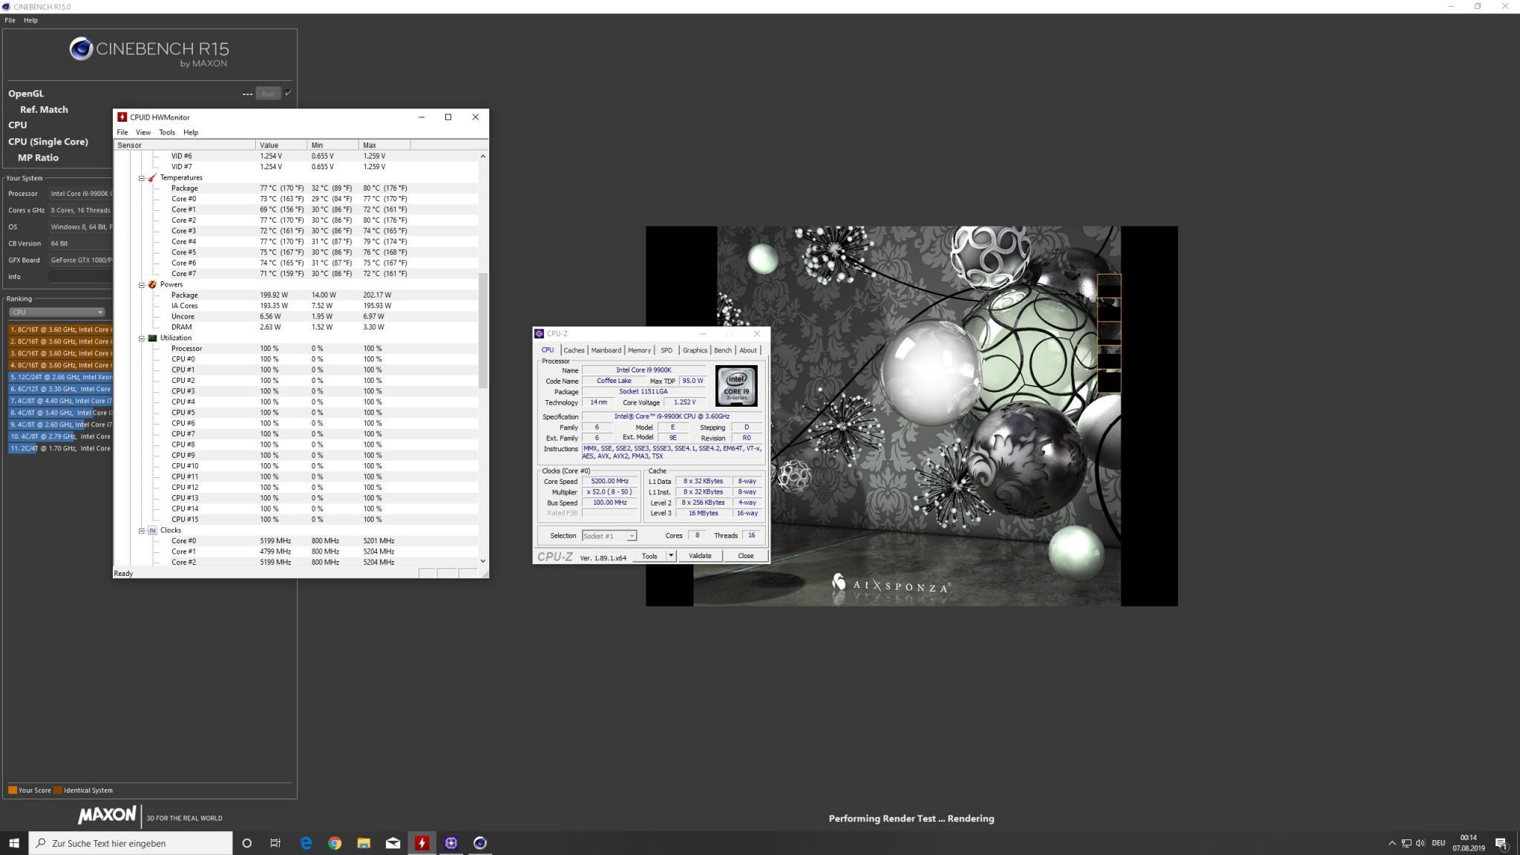Click the Temperatures thermometer icon in HWMonitor

point(152,178)
